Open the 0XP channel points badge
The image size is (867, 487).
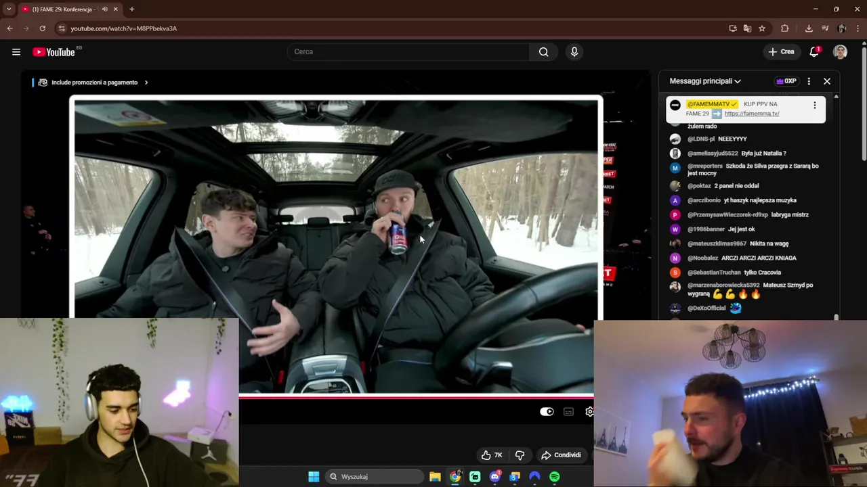coord(786,81)
